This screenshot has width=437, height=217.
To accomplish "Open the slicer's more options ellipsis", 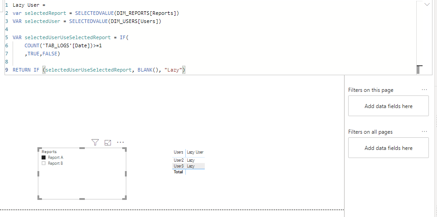I will click(120, 142).
